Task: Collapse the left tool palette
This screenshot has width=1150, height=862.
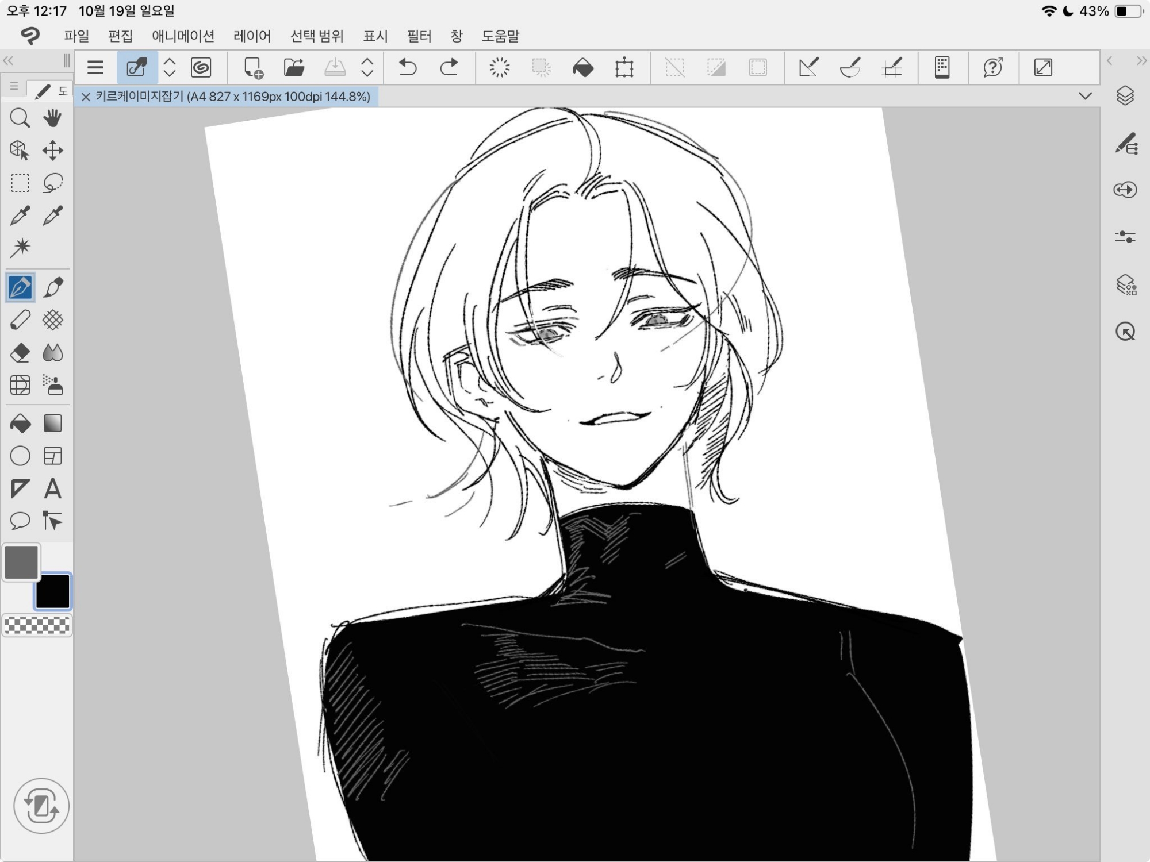Action: point(8,60)
